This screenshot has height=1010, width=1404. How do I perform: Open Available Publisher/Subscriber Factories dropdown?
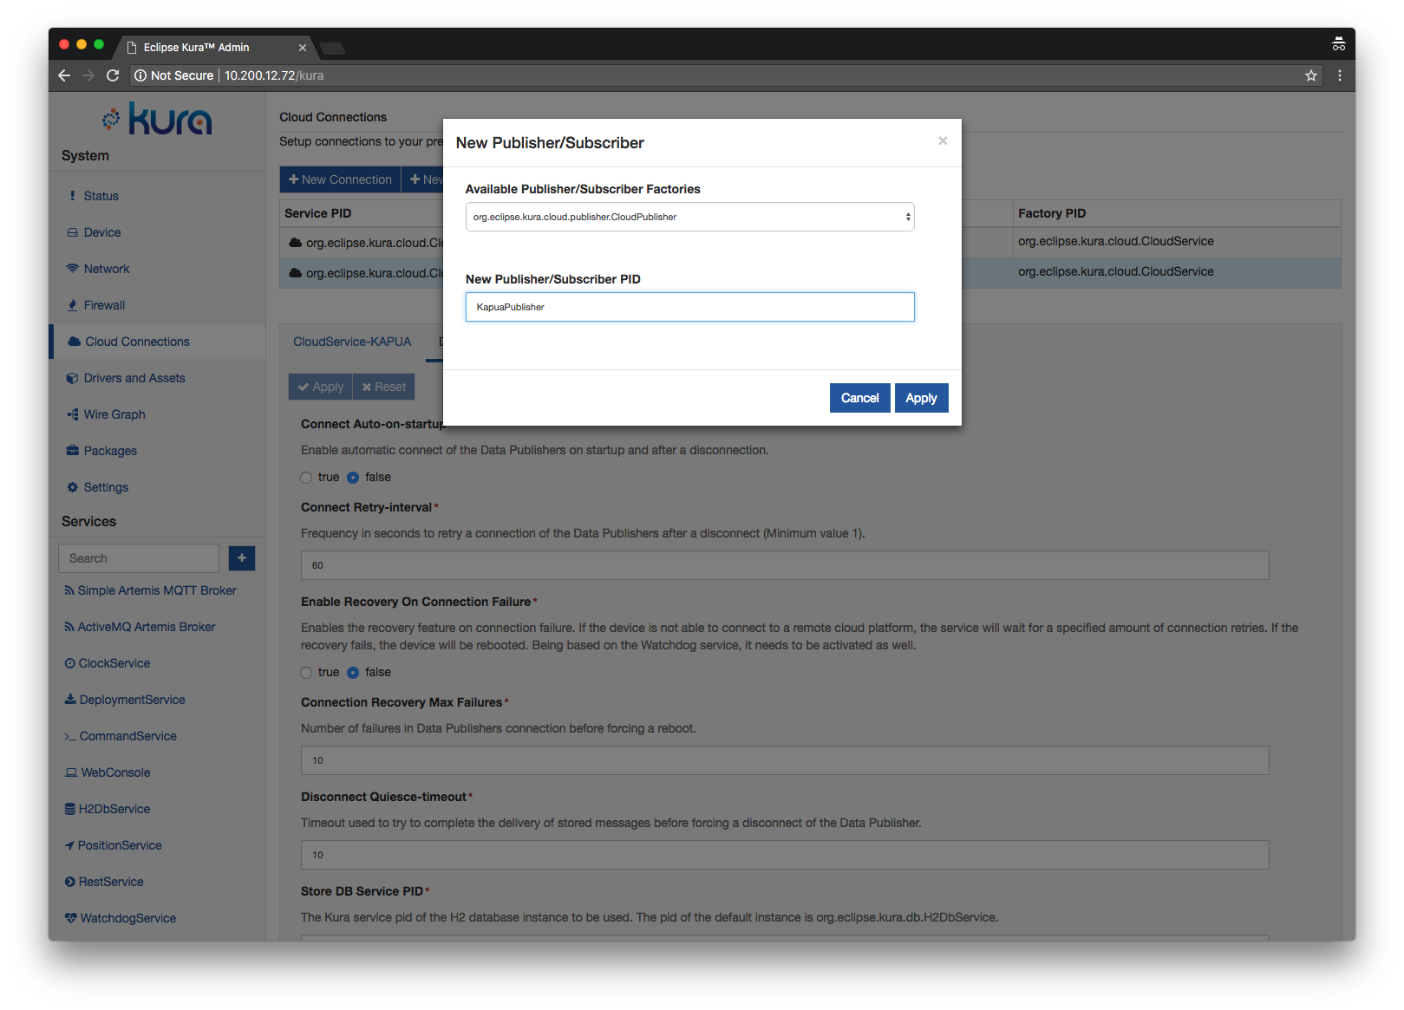690,217
